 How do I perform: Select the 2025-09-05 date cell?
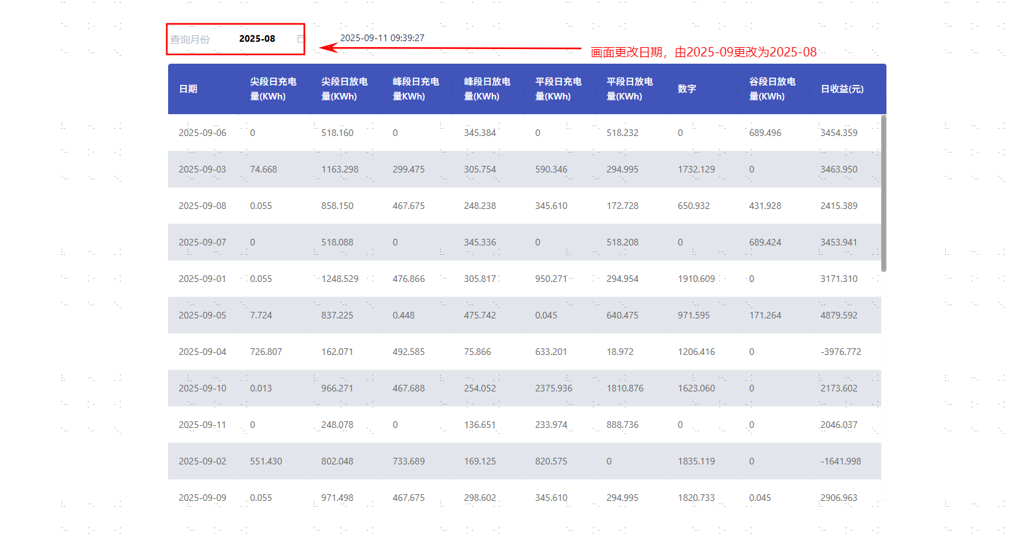pos(203,315)
